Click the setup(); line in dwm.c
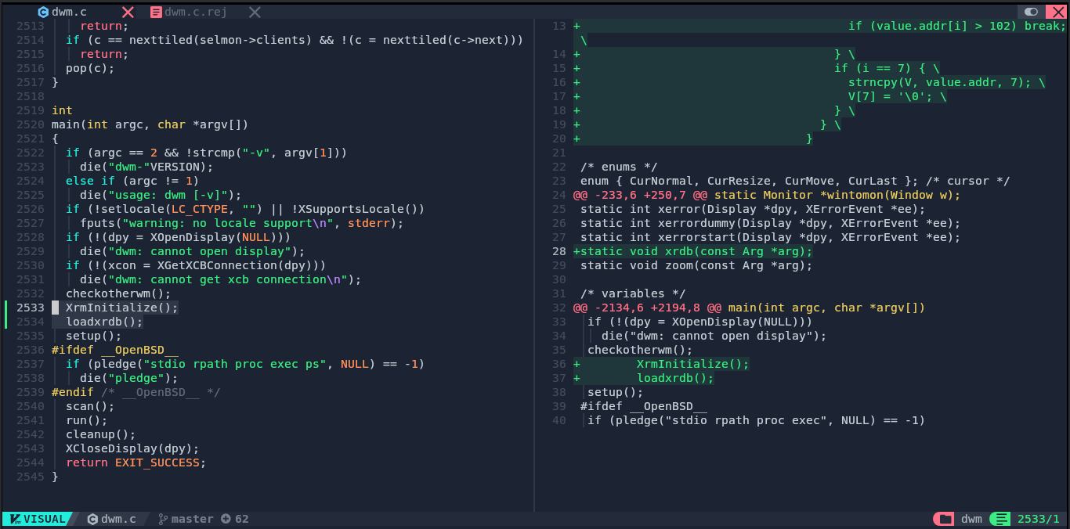Image resolution: width=1070 pixels, height=529 pixels. 94,336
